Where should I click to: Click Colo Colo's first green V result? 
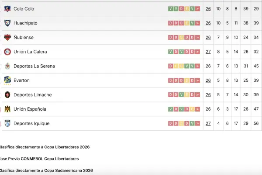click(x=170, y=9)
